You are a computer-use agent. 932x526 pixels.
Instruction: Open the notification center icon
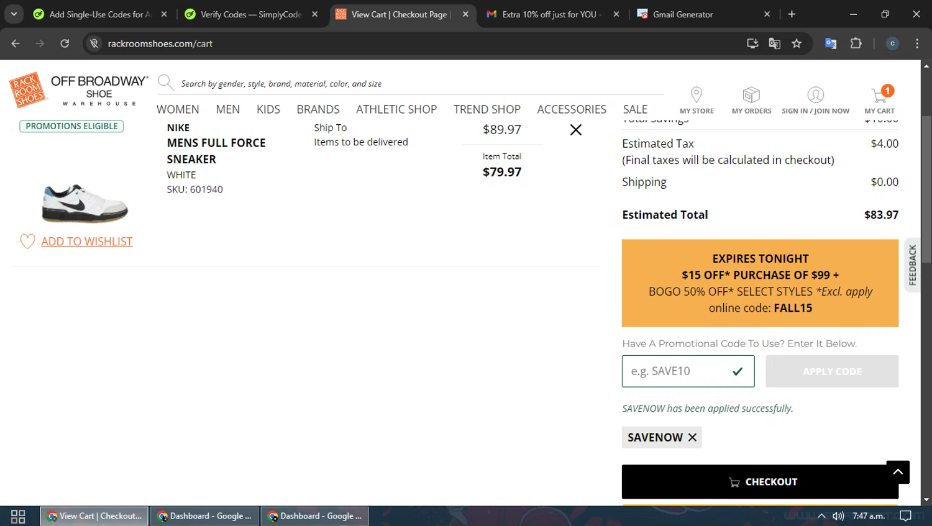pyautogui.click(x=906, y=516)
